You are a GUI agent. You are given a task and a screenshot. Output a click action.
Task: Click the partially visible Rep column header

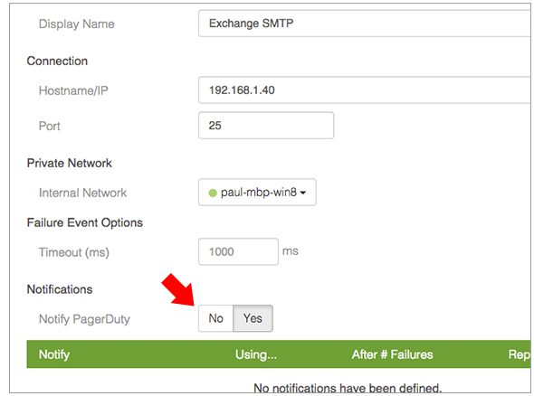coord(519,354)
